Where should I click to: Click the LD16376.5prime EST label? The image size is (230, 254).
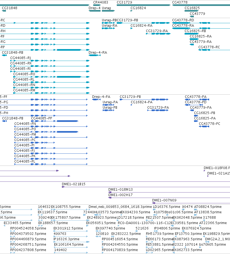(166, 207)
